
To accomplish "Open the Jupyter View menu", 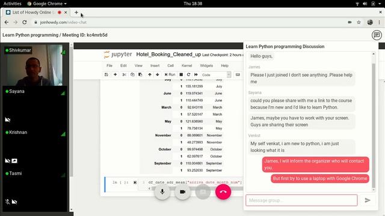I will [138, 65].
